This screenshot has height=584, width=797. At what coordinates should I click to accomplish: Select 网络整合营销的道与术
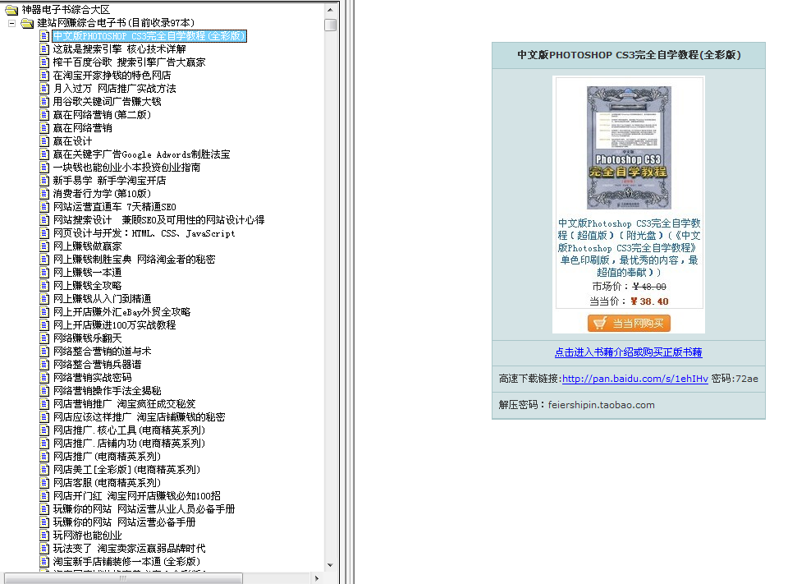click(x=102, y=351)
